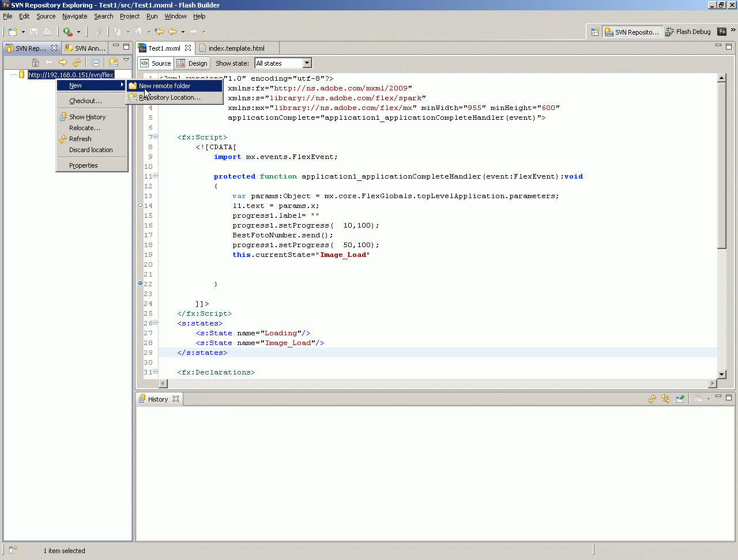Open the SVN Repositories view menu triangle
This screenshot has width=738, height=560.
pos(126,60)
